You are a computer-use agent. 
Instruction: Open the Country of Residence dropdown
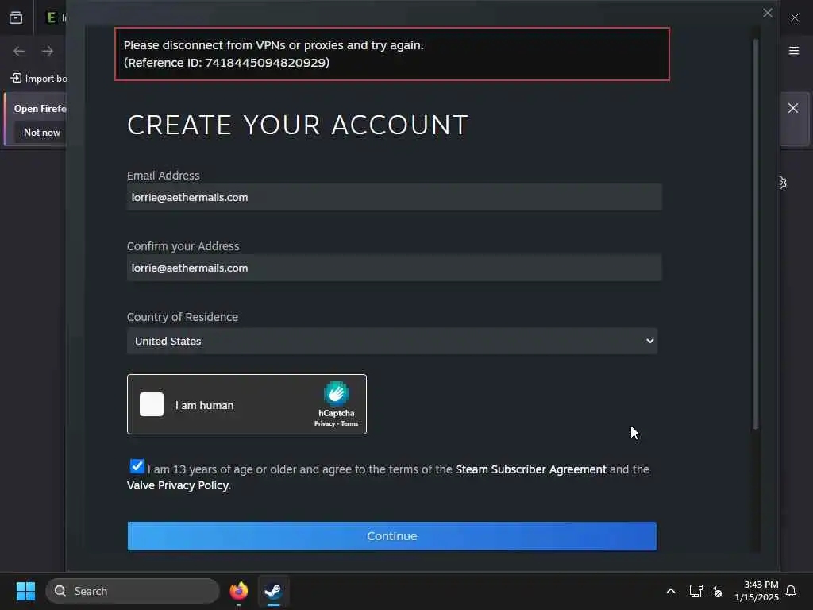[x=392, y=341]
